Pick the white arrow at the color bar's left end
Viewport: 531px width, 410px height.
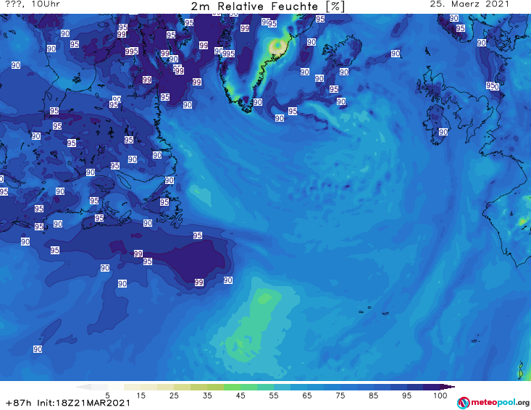pos(83,387)
